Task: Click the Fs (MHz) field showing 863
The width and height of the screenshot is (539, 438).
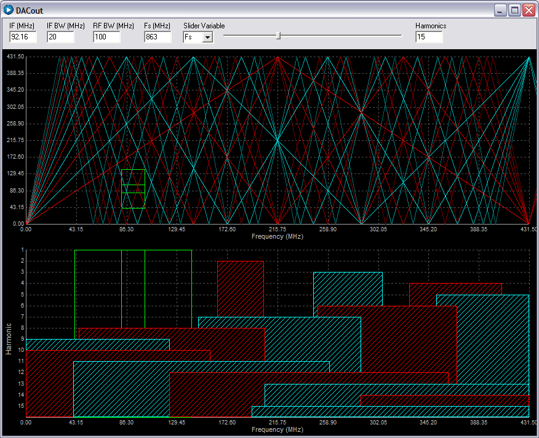Action: point(158,38)
